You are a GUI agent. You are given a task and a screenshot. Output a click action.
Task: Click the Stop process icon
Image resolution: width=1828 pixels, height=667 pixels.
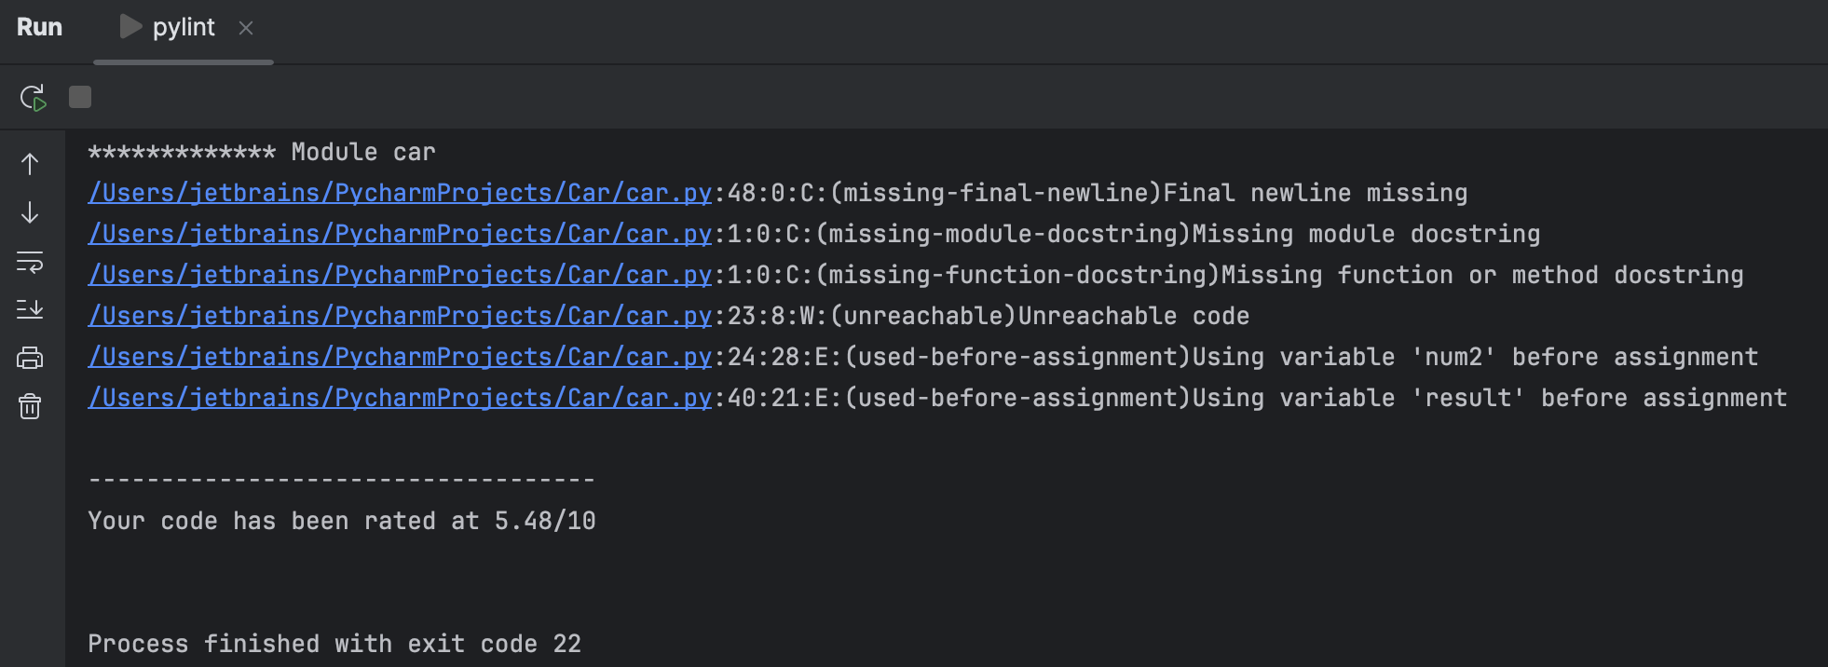(x=79, y=96)
